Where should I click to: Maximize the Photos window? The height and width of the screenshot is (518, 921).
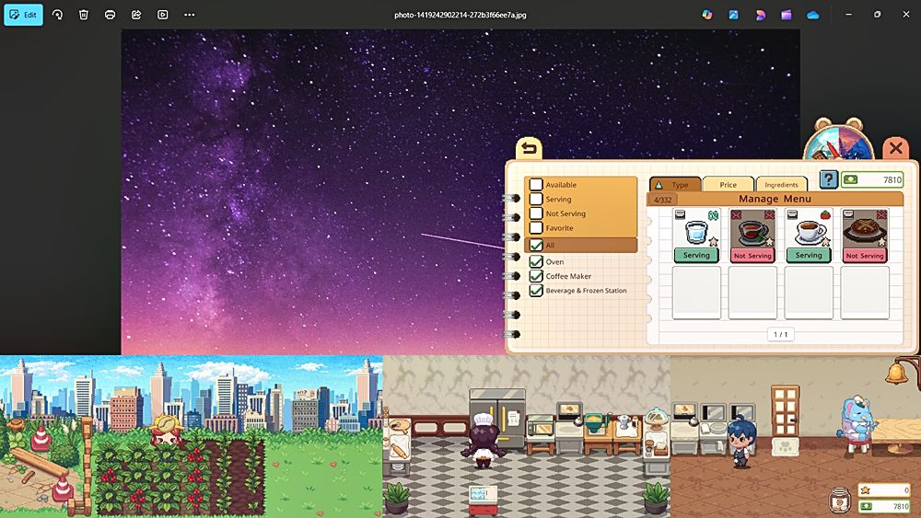(878, 15)
